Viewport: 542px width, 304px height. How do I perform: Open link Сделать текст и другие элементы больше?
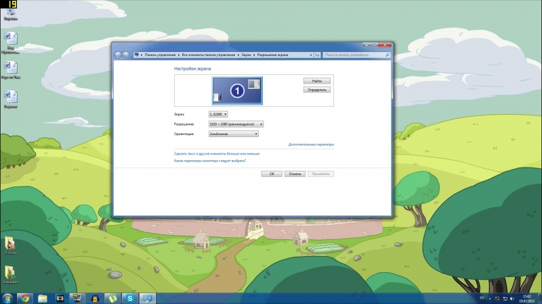click(x=217, y=154)
